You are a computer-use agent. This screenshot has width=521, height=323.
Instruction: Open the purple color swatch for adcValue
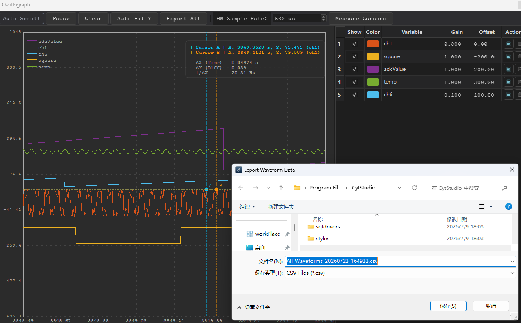[x=373, y=69]
